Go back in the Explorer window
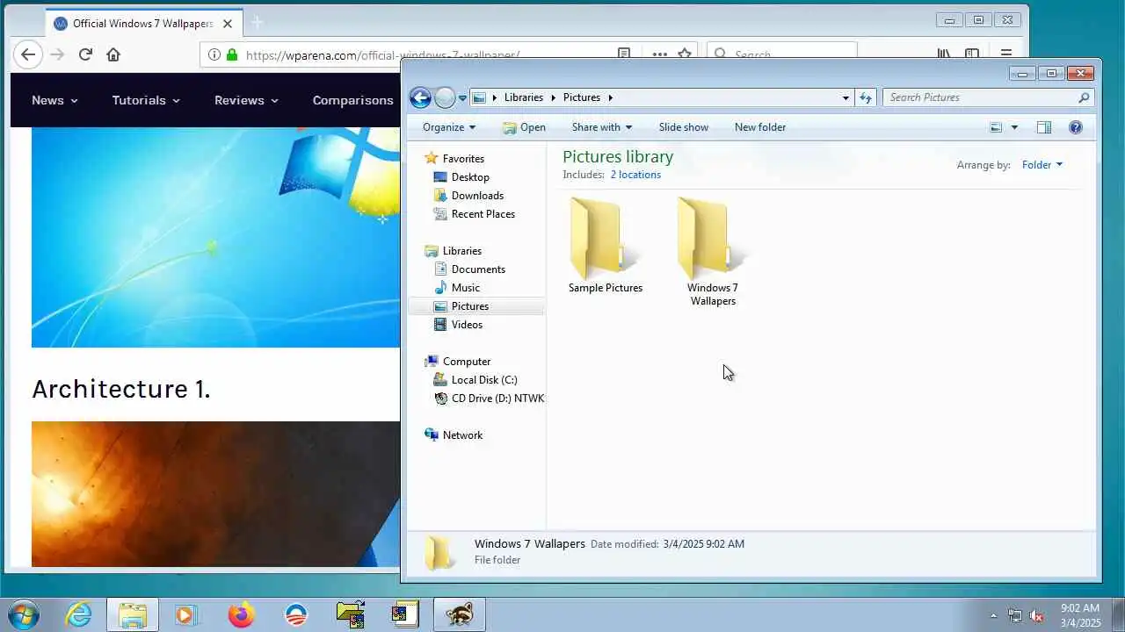The width and height of the screenshot is (1125, 632). pos(420,97)
